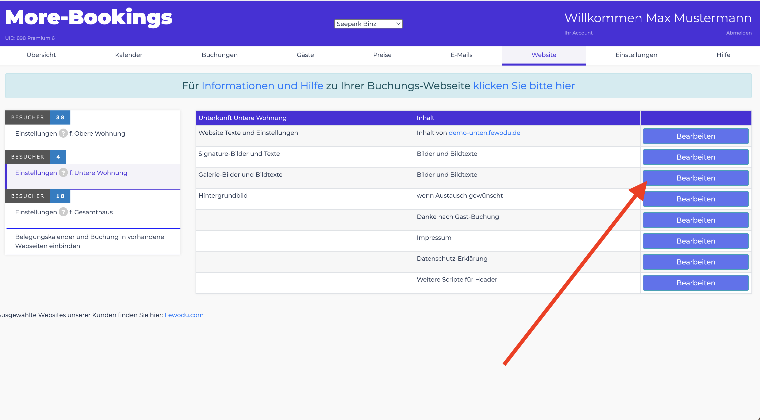Edit the Impressum entry

coord(696,241)
